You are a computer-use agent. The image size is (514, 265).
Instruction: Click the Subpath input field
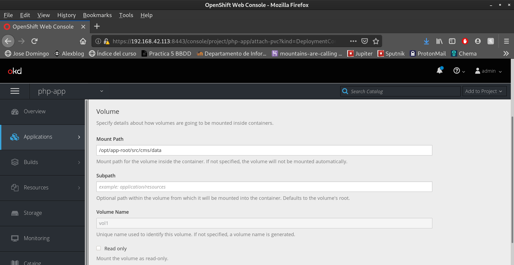tap(264, 187)
